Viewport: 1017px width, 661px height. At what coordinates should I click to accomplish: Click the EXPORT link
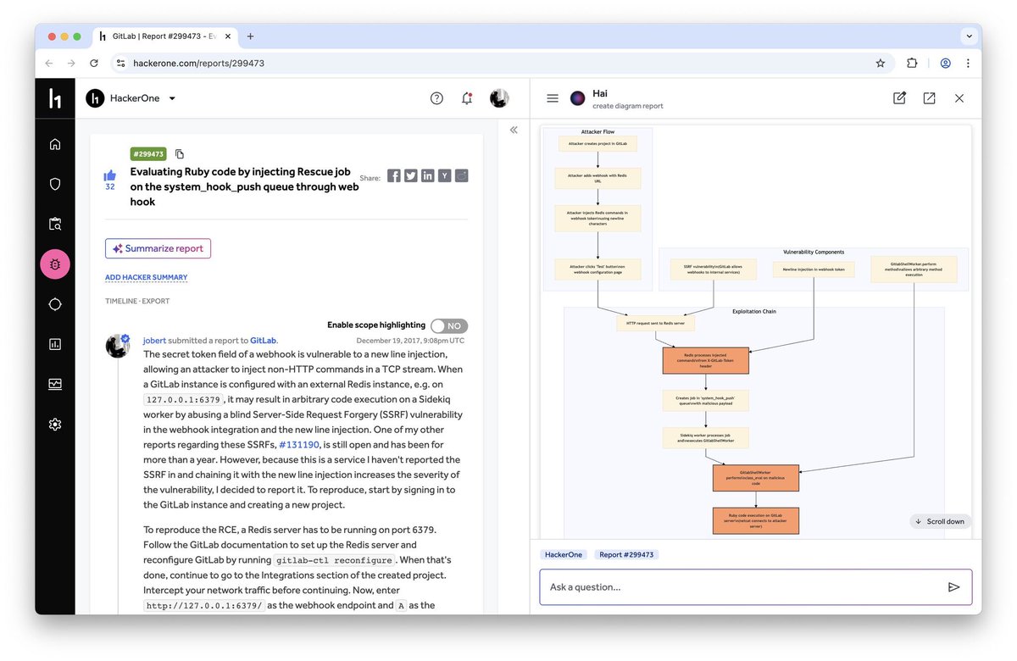pyautogui.click(x=155, y=301)
